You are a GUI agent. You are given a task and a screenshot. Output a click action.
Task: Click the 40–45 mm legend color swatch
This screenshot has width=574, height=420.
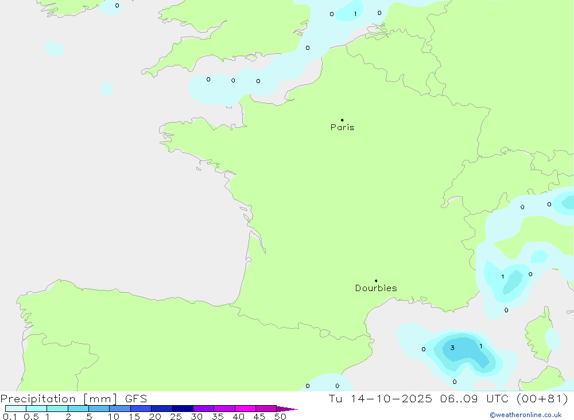pyautogui.click(x=245, y=409)
